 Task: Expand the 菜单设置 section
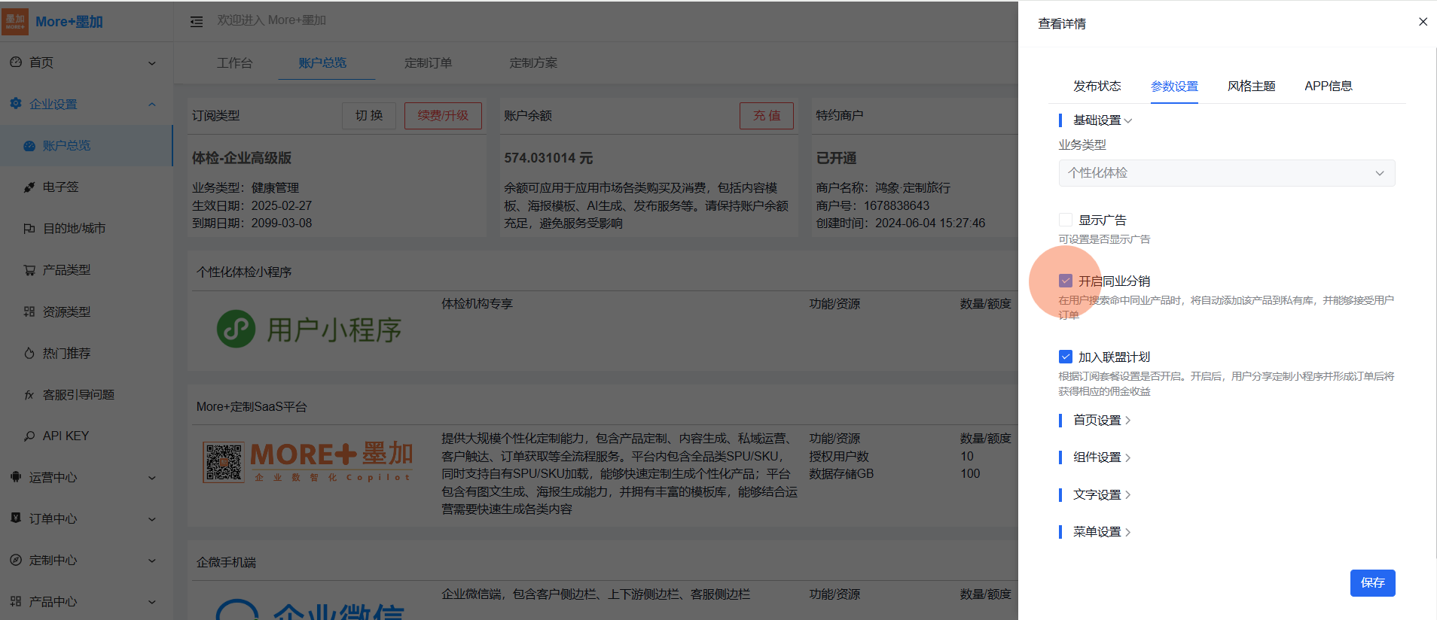(x=1101, y=532)
